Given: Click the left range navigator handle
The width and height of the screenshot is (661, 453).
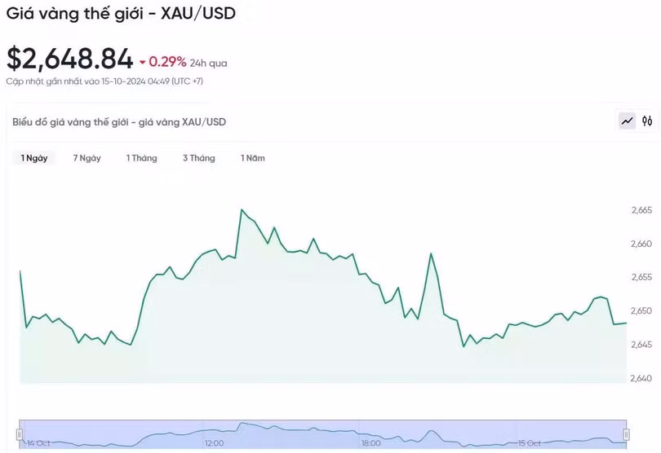Looking at the screenshot, I should [x=20, y=434].
